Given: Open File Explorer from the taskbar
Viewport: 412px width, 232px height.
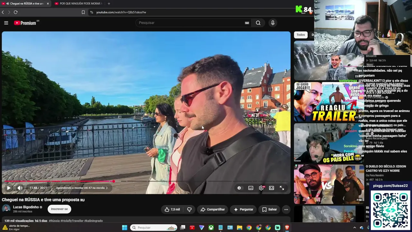Looking at the screenshot, I should pos(239,227).
